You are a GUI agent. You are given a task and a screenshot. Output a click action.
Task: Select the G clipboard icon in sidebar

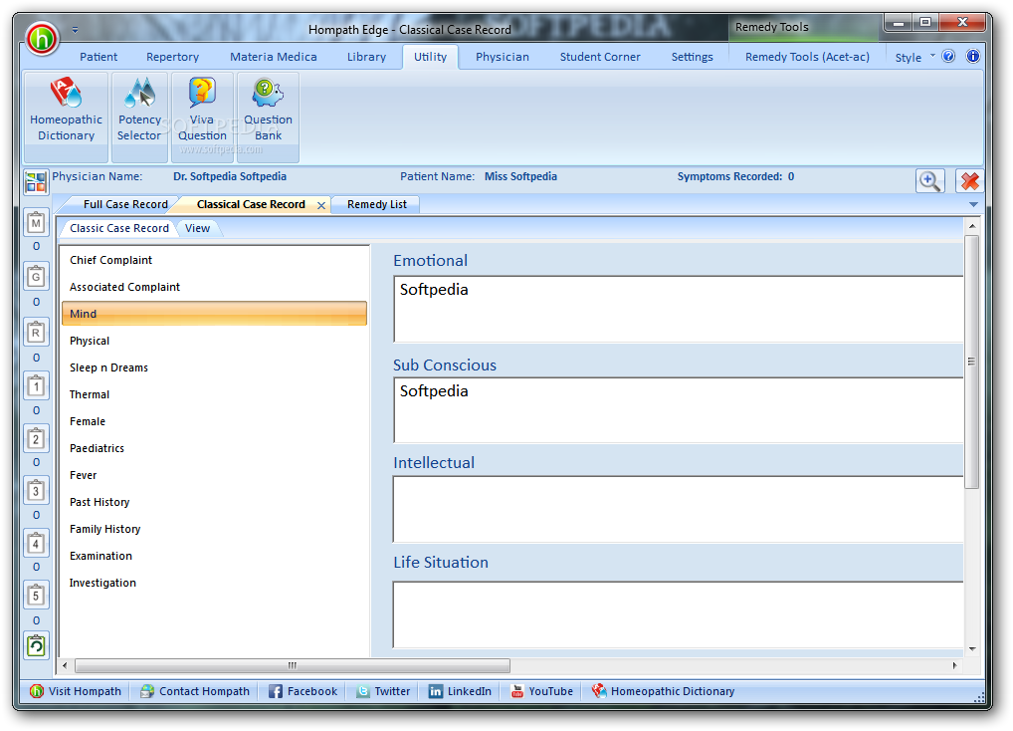[x=36, y=277]
